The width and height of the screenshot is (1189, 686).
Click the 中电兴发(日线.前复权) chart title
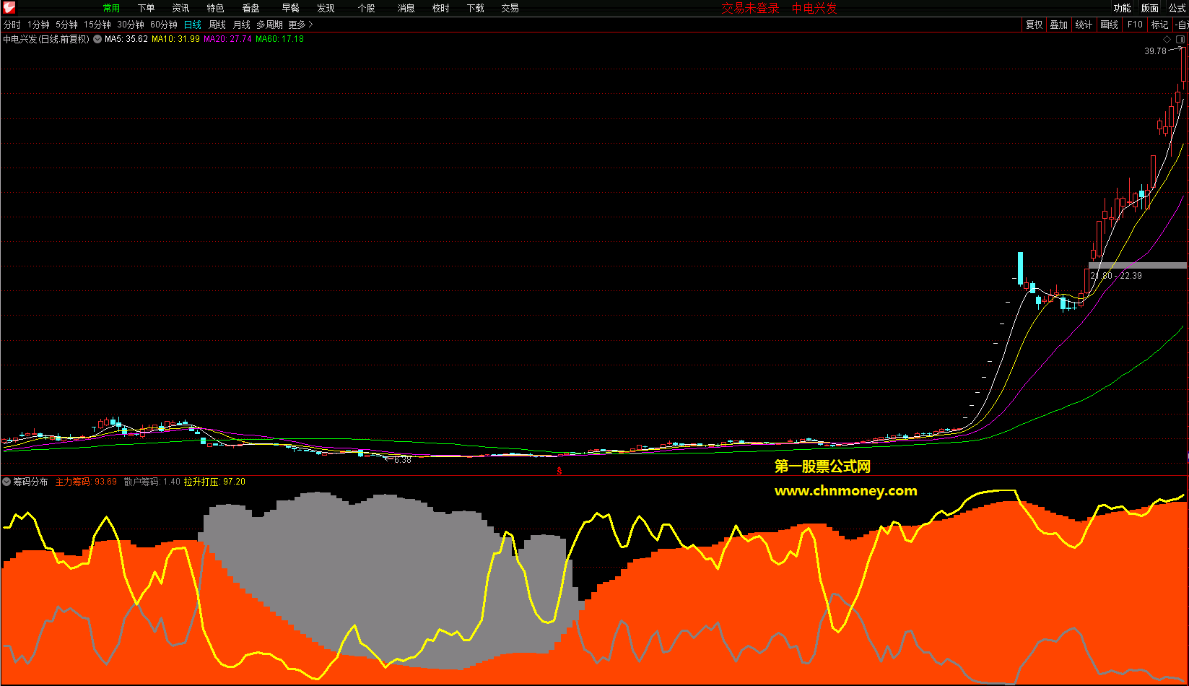[46, 39]
